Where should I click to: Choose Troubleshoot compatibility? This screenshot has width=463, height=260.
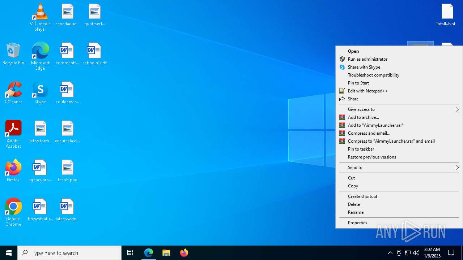click(399, 75)
